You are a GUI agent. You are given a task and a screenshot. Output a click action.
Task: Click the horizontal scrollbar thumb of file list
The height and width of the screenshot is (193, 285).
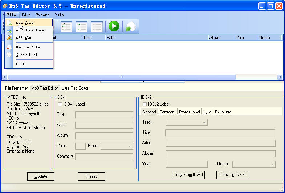[x=122, y=77]
